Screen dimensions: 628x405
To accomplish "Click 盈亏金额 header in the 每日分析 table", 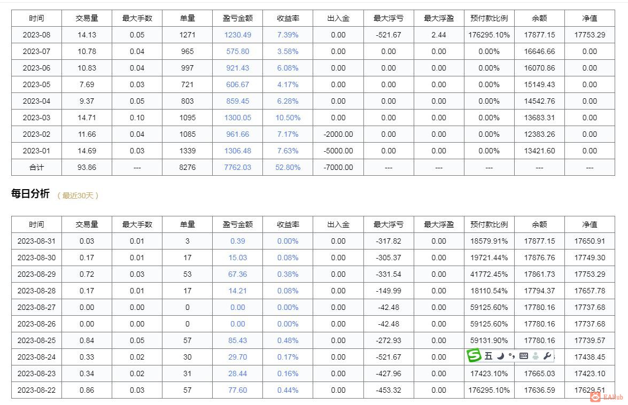I will tap(237, 224).
